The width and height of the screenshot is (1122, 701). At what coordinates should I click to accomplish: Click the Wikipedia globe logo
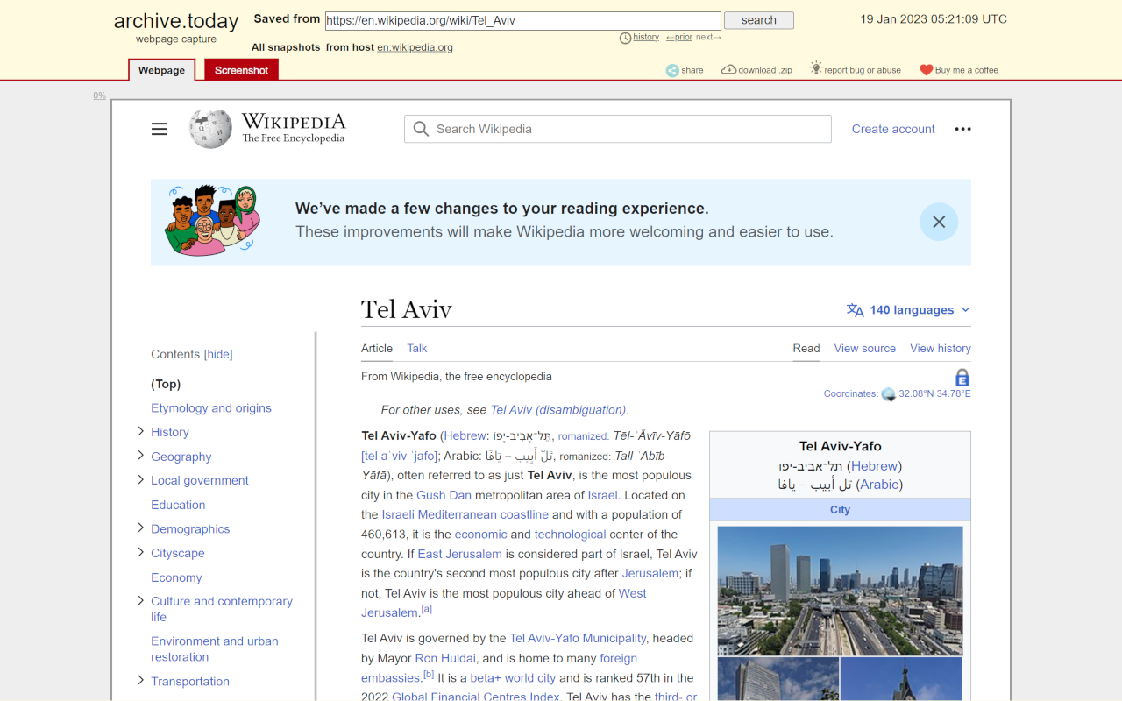[x=210, y=129]
